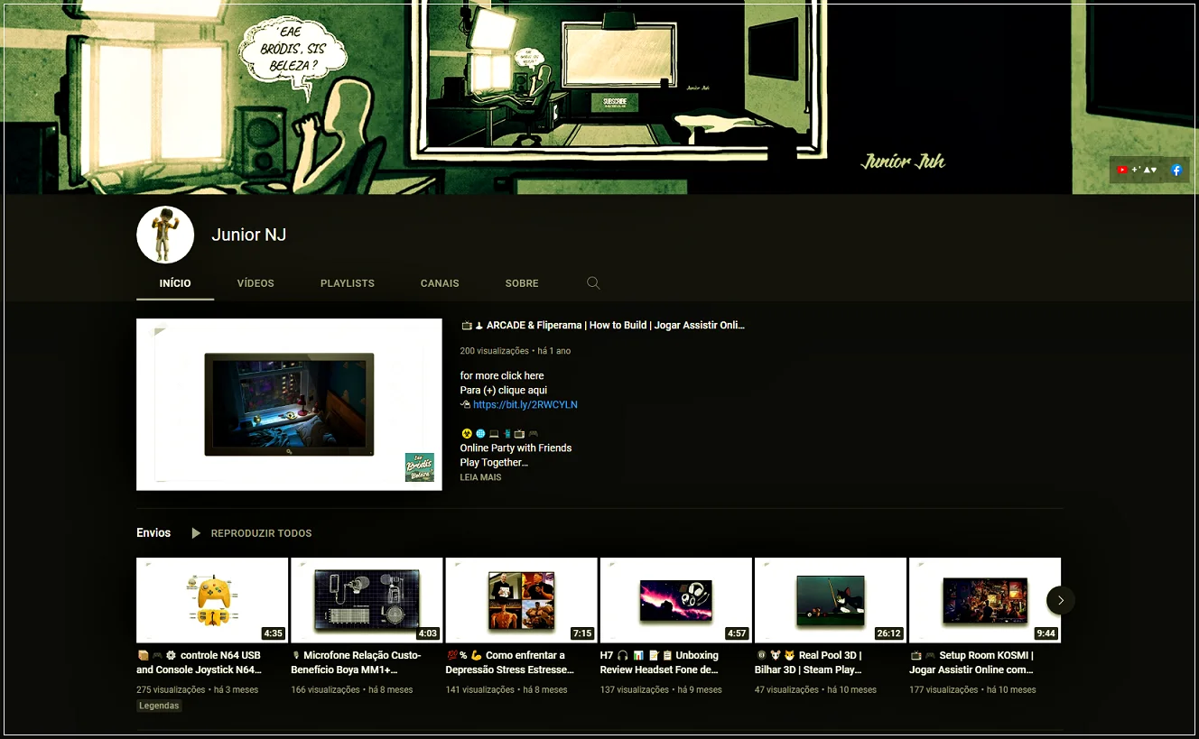Click the 'Como enfrentar a Depressão' video title
This screenshot has width=1199, height=739.
[x=510, y=662]
